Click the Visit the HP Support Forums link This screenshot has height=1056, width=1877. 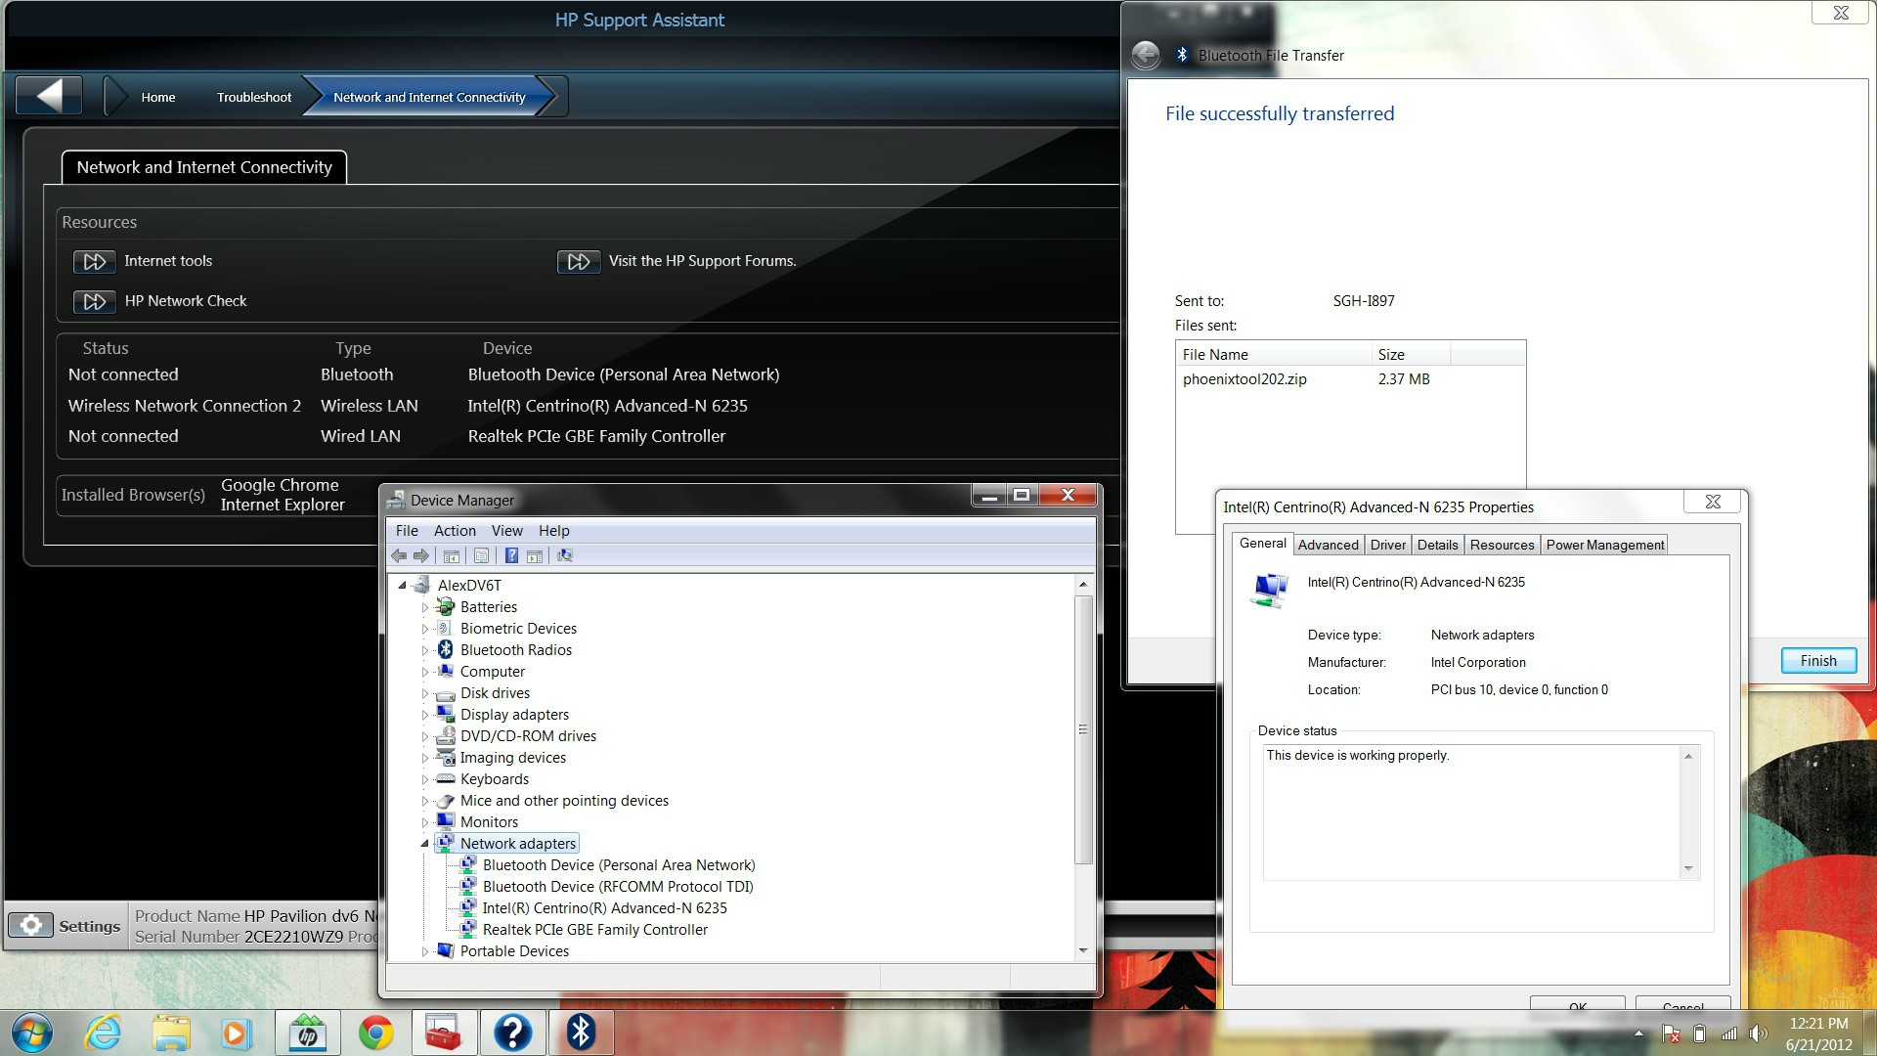pyautogui.click(x=702, y=261)
